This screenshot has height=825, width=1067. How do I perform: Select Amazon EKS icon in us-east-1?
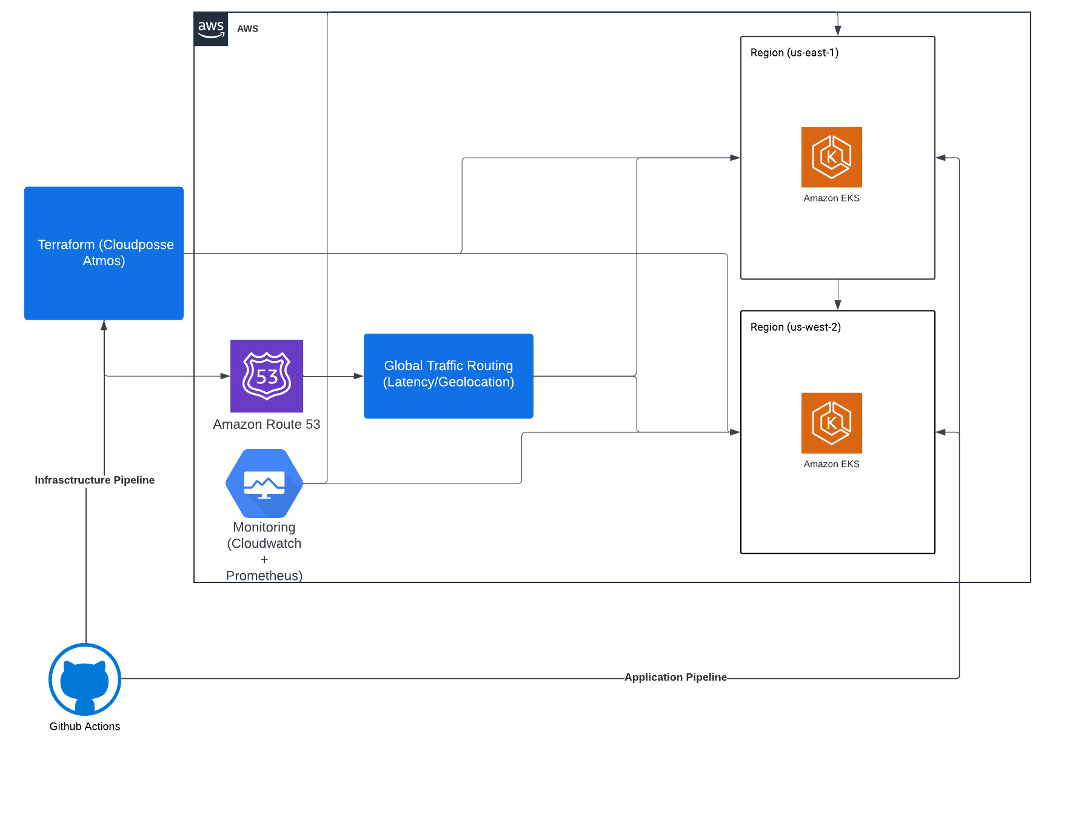[832, 157]
